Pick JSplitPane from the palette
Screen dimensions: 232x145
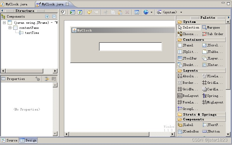click(188, 52)
